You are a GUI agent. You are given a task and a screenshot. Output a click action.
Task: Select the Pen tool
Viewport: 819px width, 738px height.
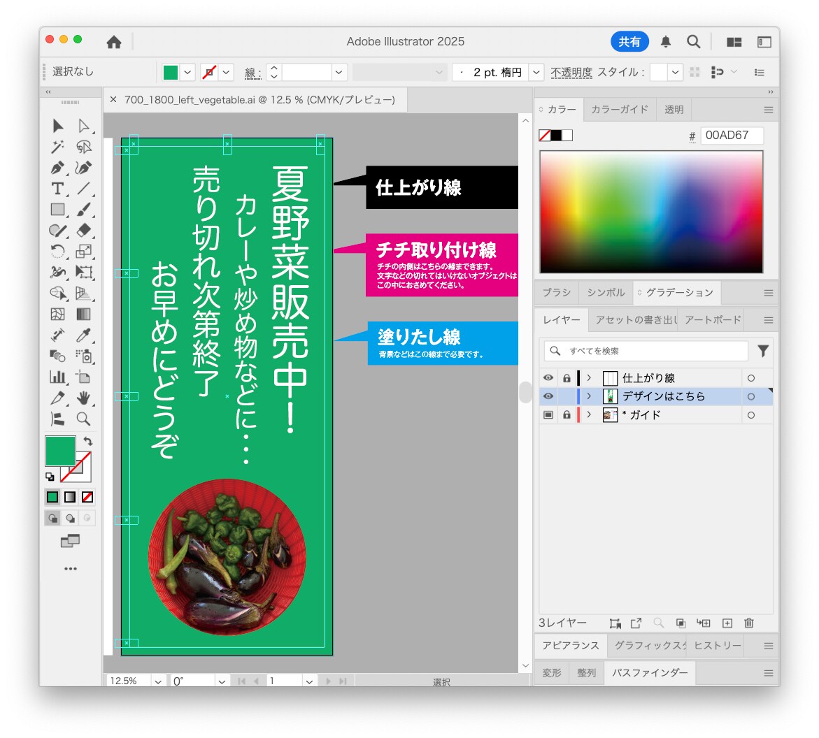58,168
